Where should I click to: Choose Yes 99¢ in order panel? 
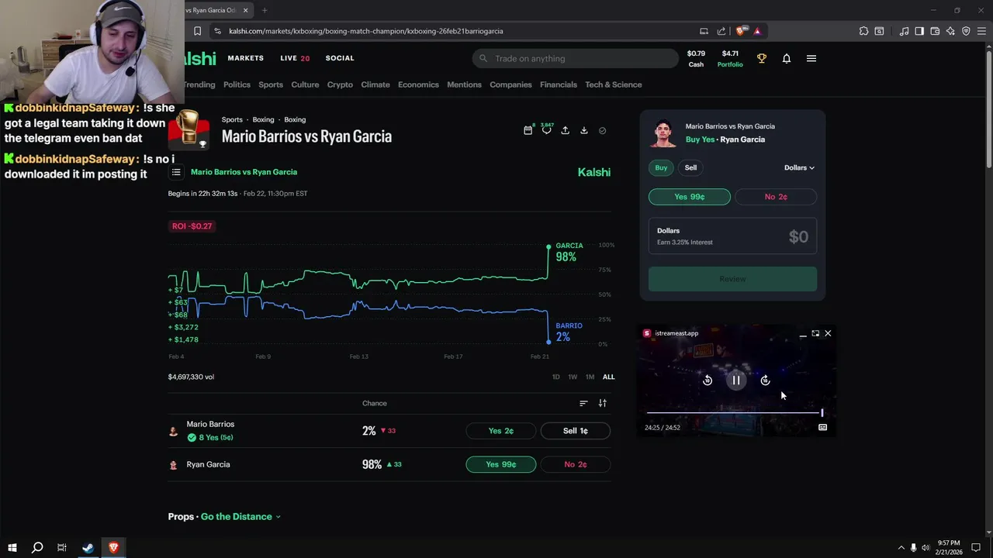[690, 197]
